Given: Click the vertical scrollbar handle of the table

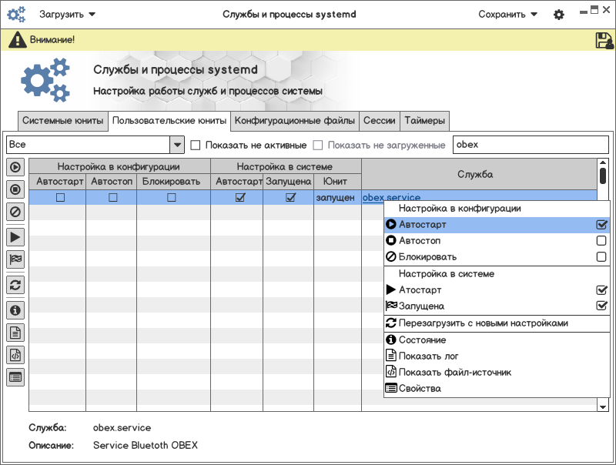Looking at the screenshot, I should 603,176.
